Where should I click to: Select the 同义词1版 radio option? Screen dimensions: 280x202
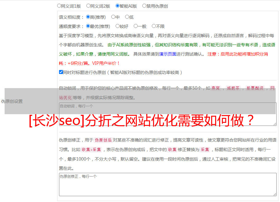click(59, 6)
